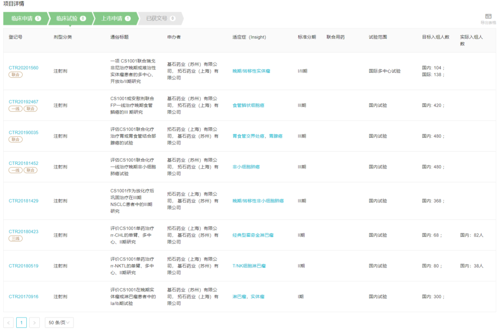The image size is (499, 330).
Task: Open registration link CTR20170916
Action: [x=24, y=297]
